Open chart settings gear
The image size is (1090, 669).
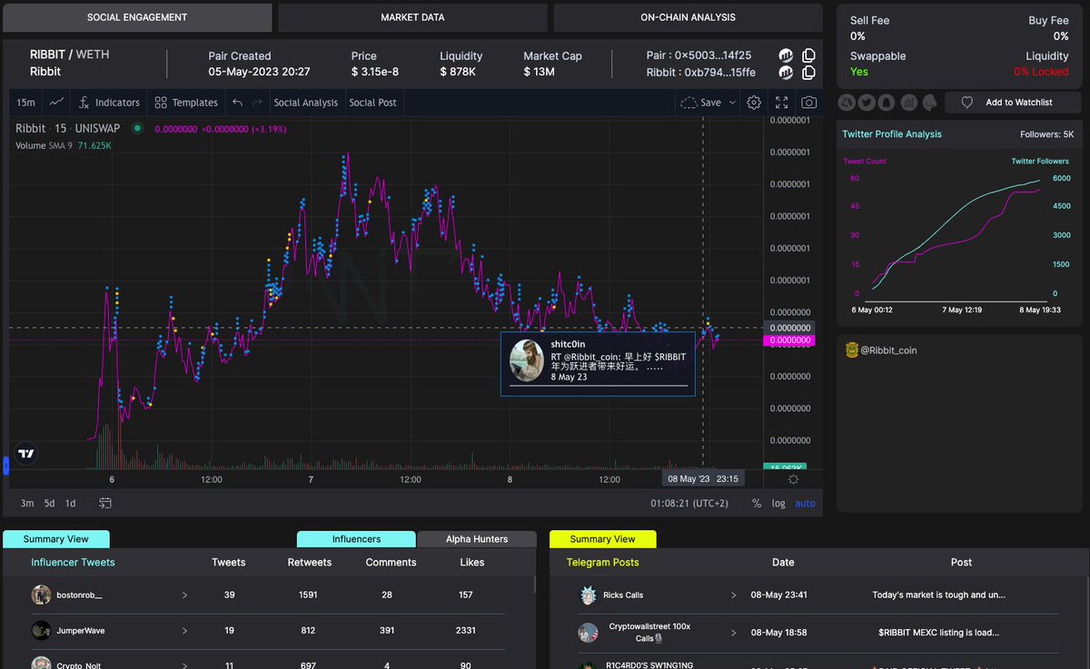pos(754,103)
